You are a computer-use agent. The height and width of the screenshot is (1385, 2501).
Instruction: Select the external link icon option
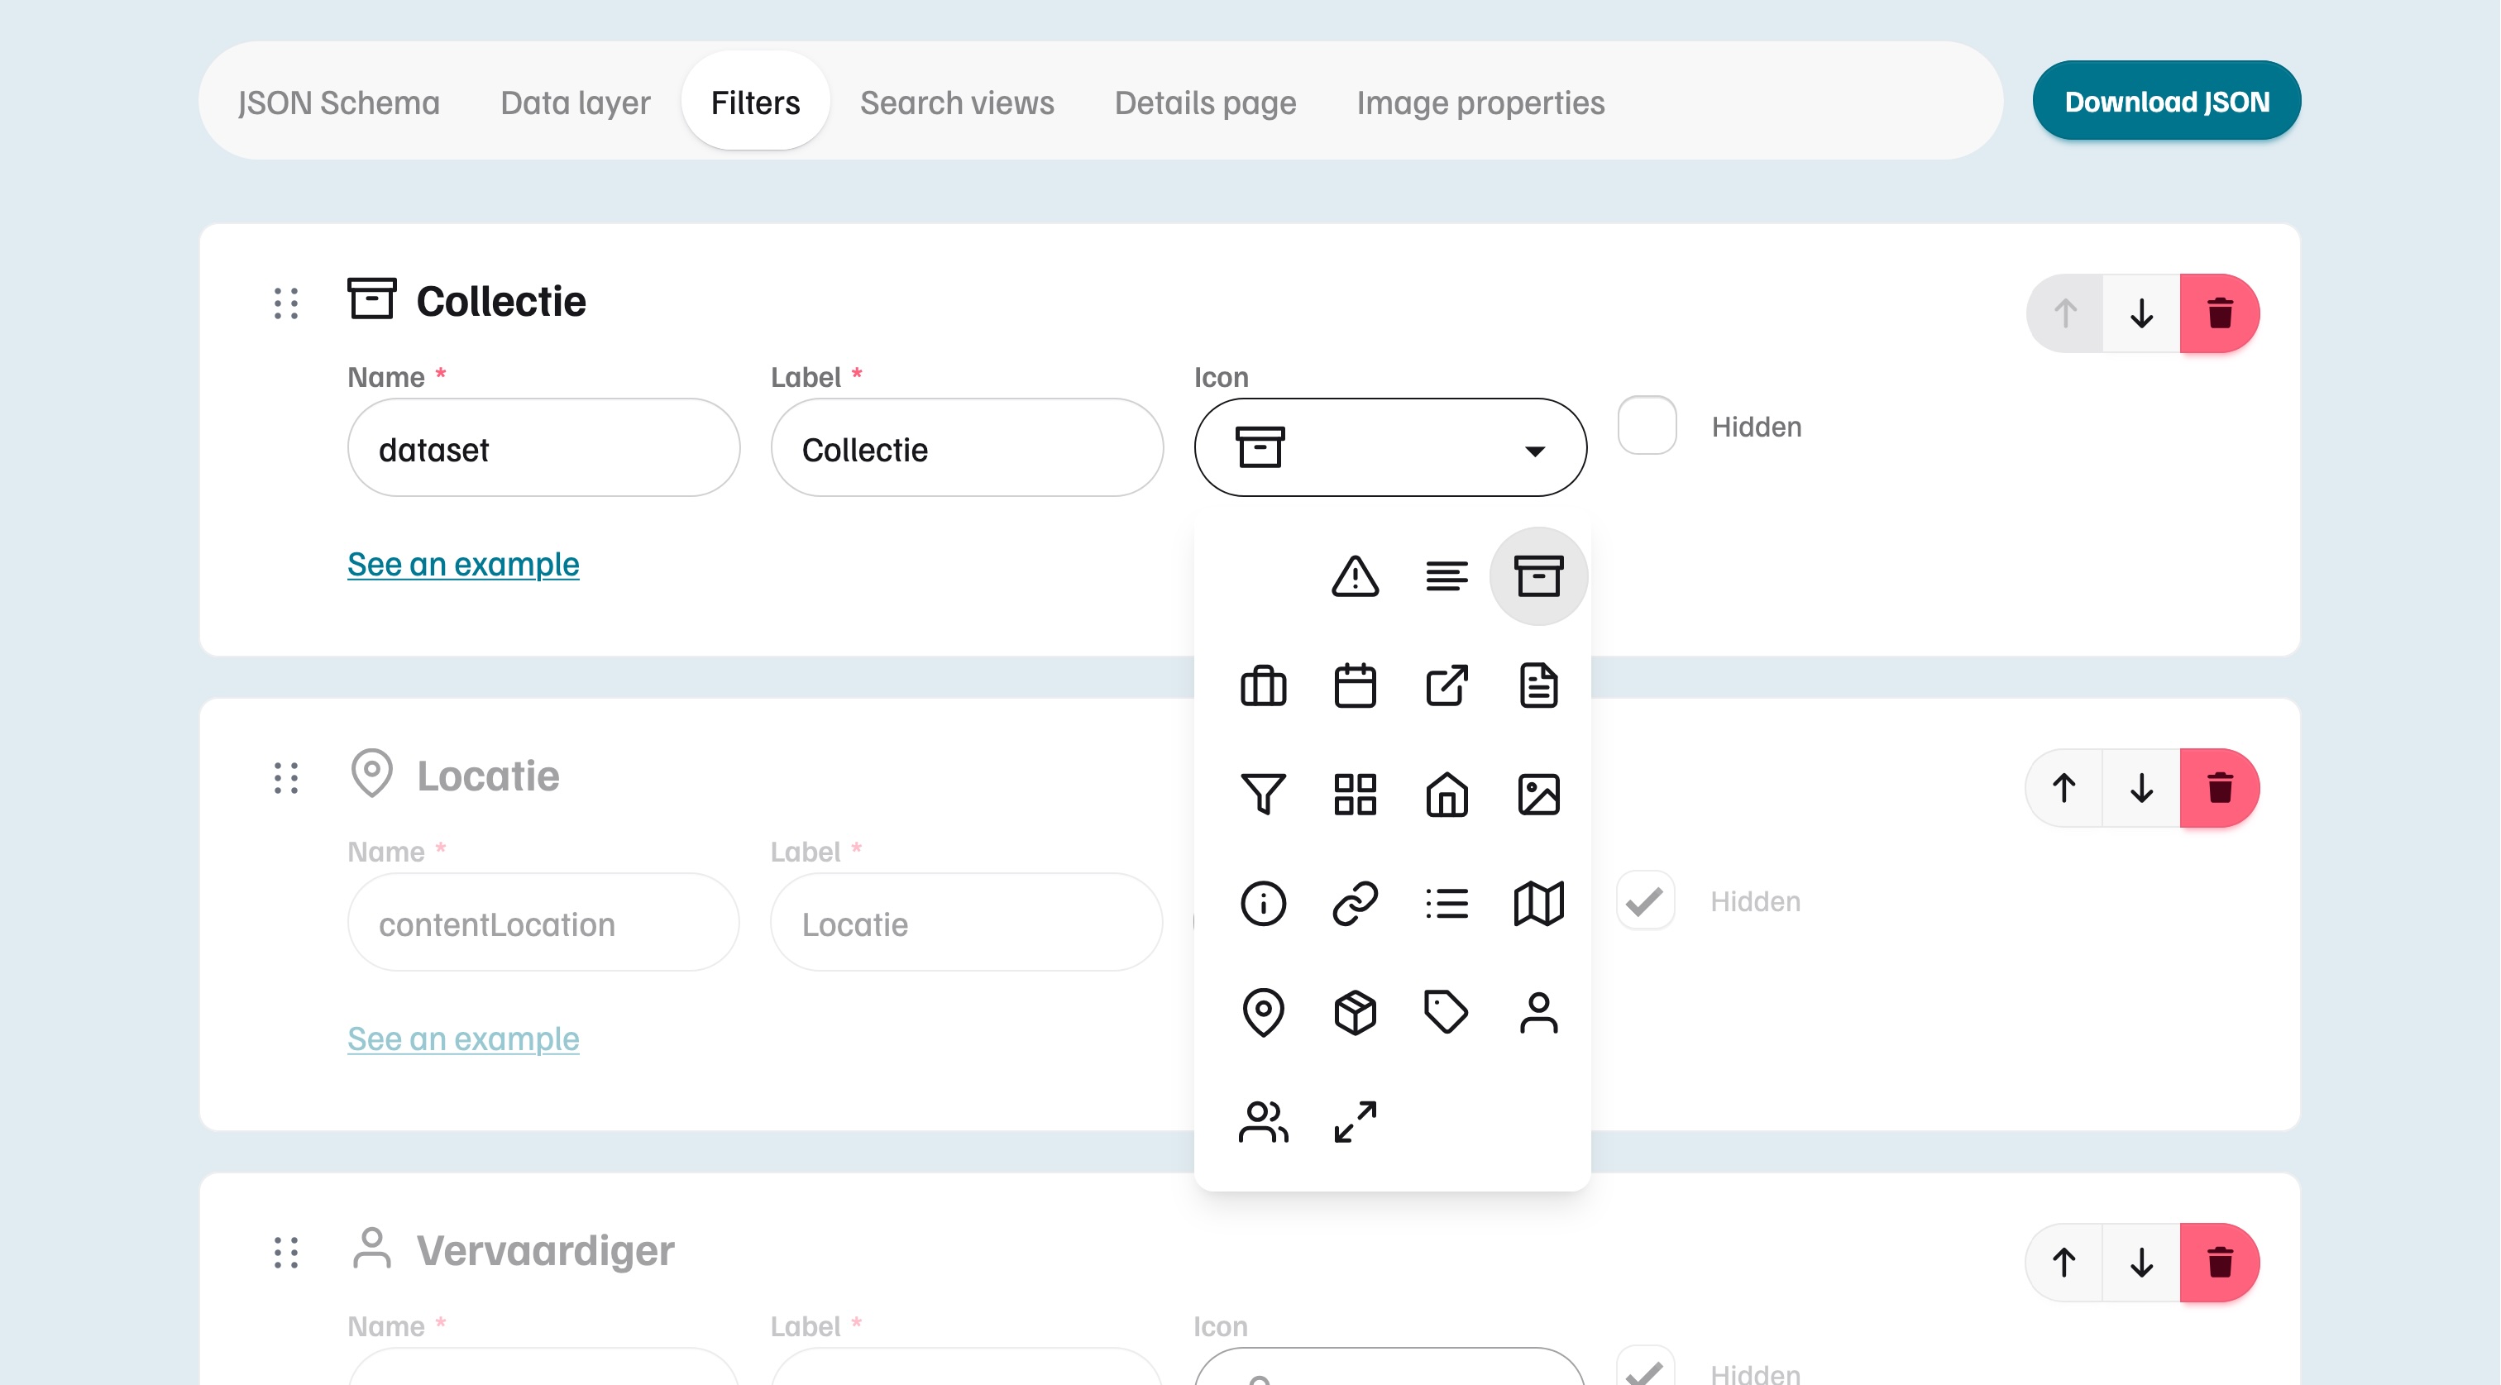tap(1447, 686)
